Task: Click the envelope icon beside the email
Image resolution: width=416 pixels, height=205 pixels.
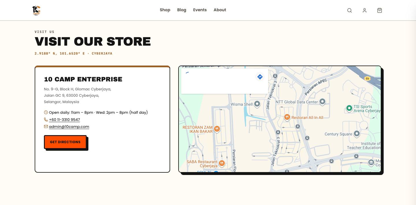Action: click(46, 126)
